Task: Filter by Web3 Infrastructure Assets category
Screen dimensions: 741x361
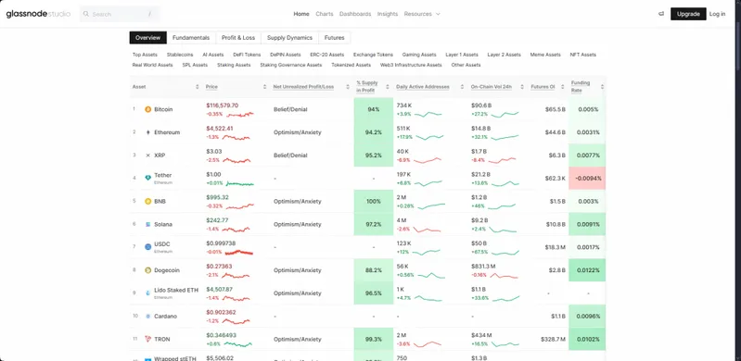Action: 411,65
